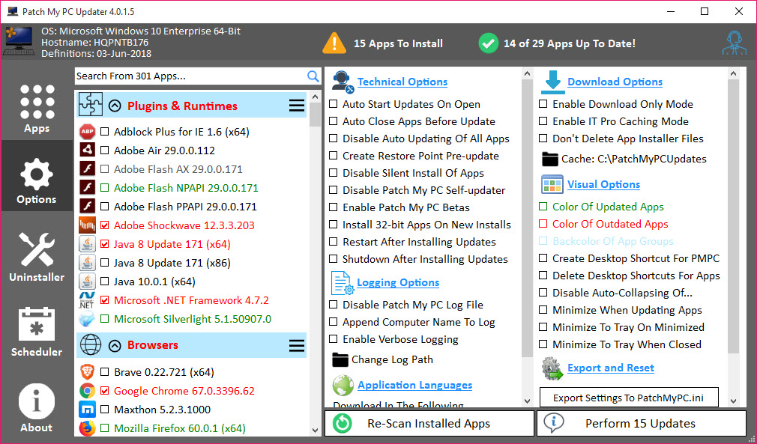The image size is (757, 444).
Task: Open the Technical Options link
Action: coord(402,82)
